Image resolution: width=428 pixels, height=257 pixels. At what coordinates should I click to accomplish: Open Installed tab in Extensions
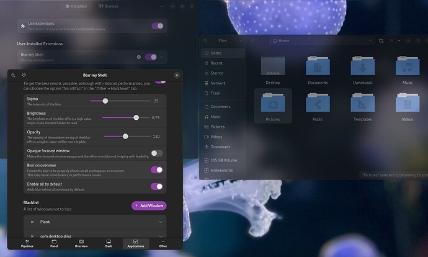tap(76, 6)
